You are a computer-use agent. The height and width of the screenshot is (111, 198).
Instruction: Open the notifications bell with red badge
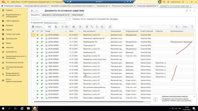[x=160, y=2]
